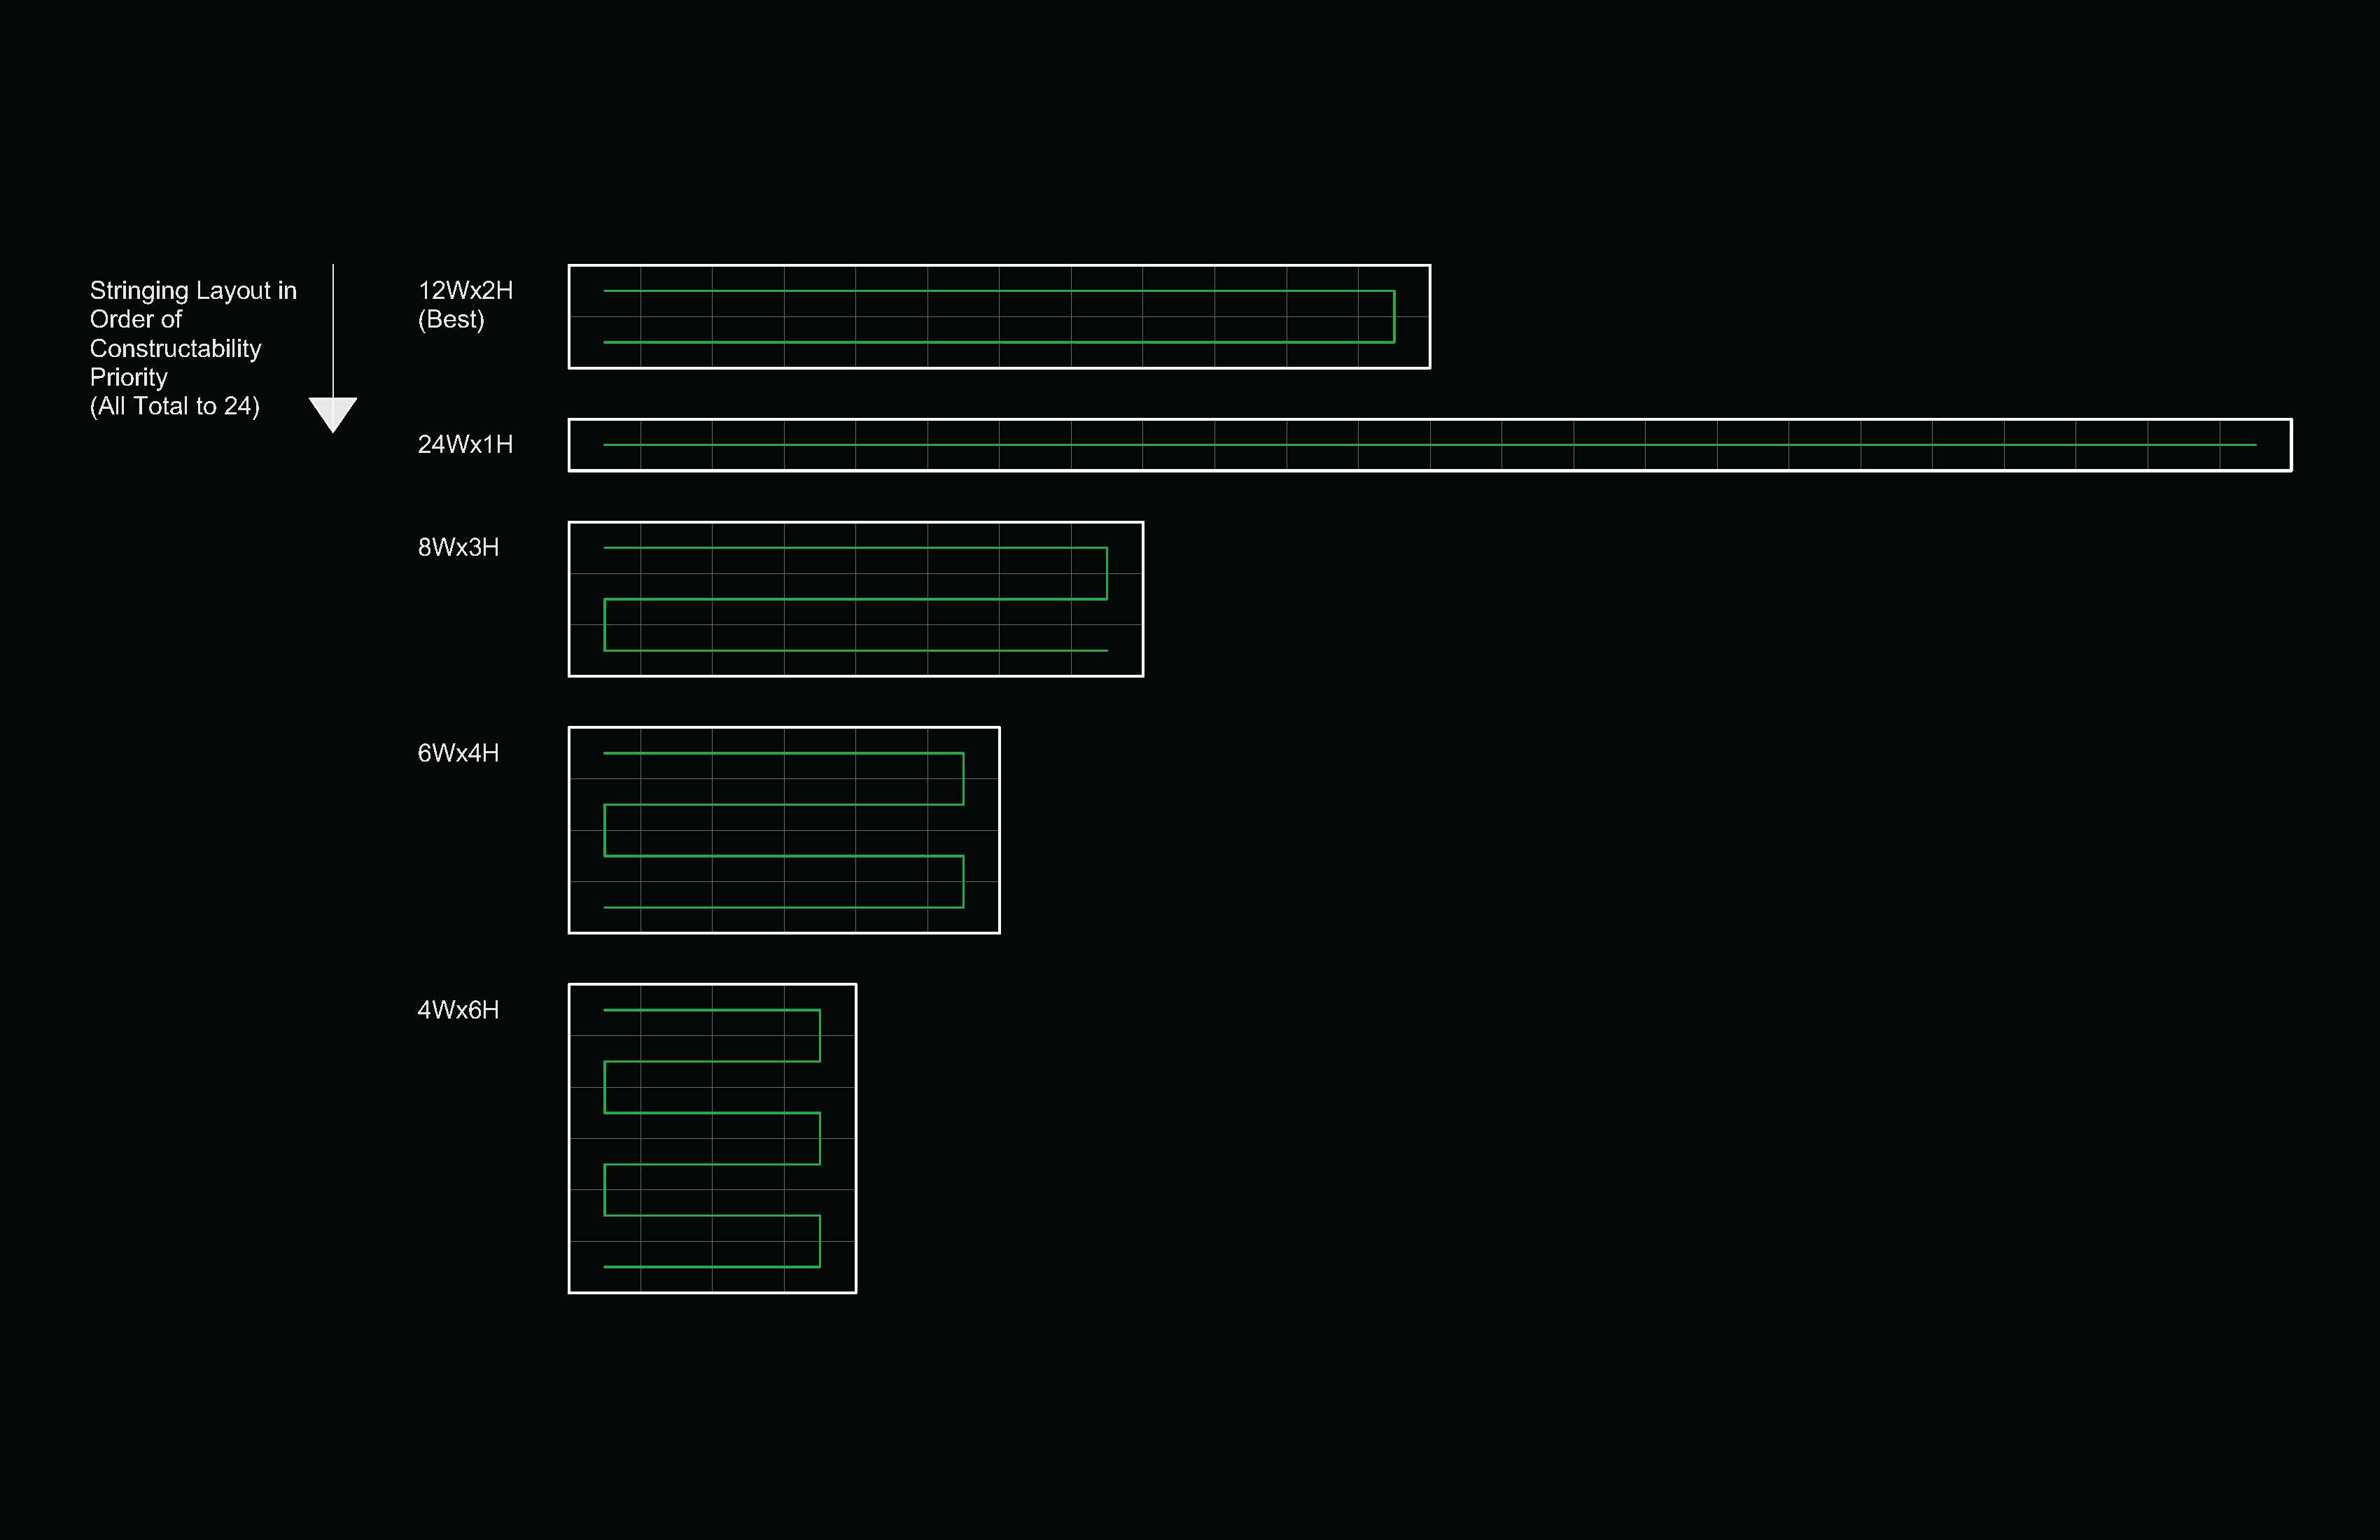This screenshot has height=1540, width=2380.
Task: Select the 6Wx4H stringing diagram
Action: [784, 830]
